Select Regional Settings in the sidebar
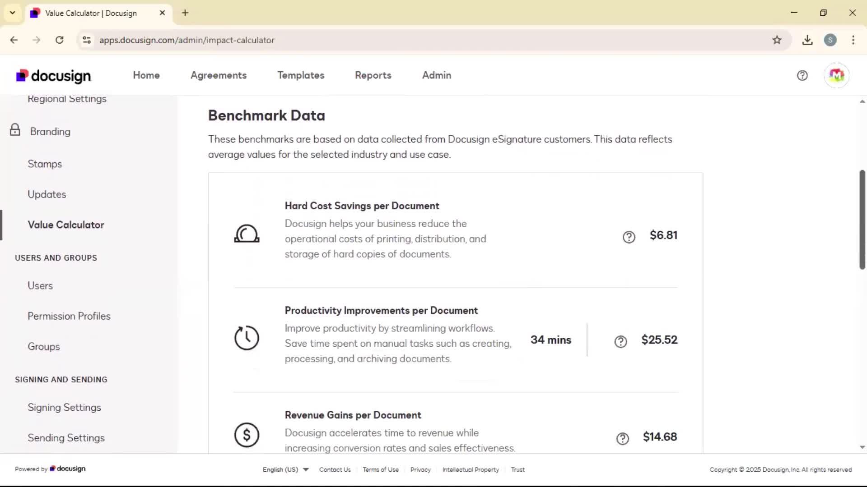 click(x=67, y=99)
